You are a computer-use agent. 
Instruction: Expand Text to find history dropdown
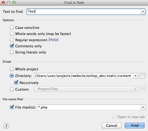tap(143, 11)
